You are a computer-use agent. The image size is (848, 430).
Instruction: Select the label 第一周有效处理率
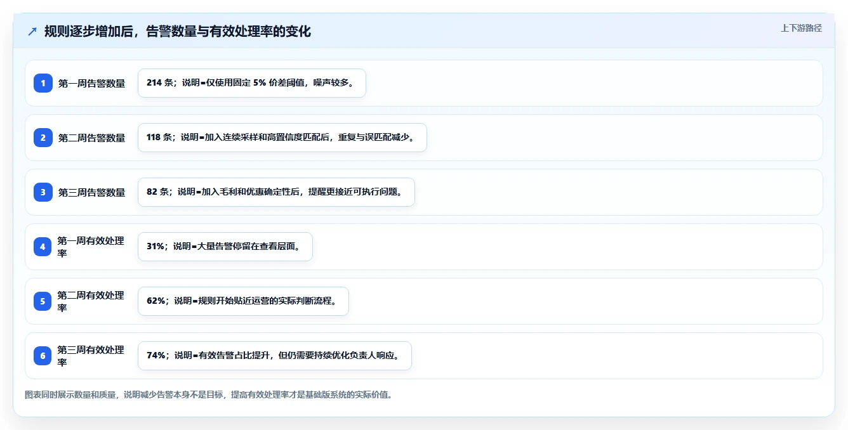(x=91, y=247)
